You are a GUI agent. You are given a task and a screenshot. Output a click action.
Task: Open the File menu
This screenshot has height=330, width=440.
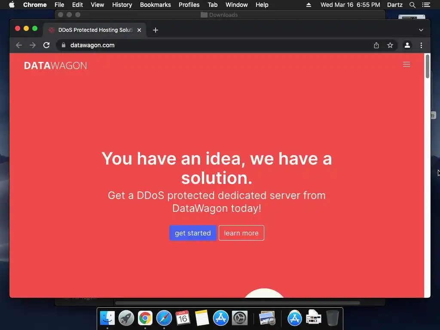point(59,5)
